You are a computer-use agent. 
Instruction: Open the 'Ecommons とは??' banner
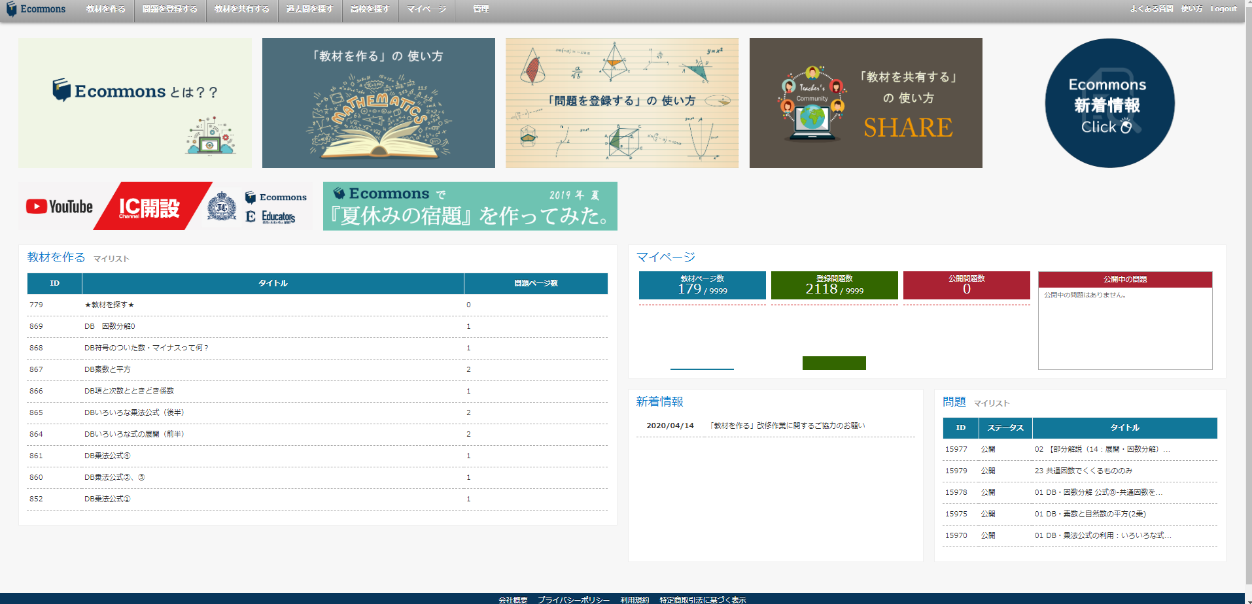[x=135, y=103]
